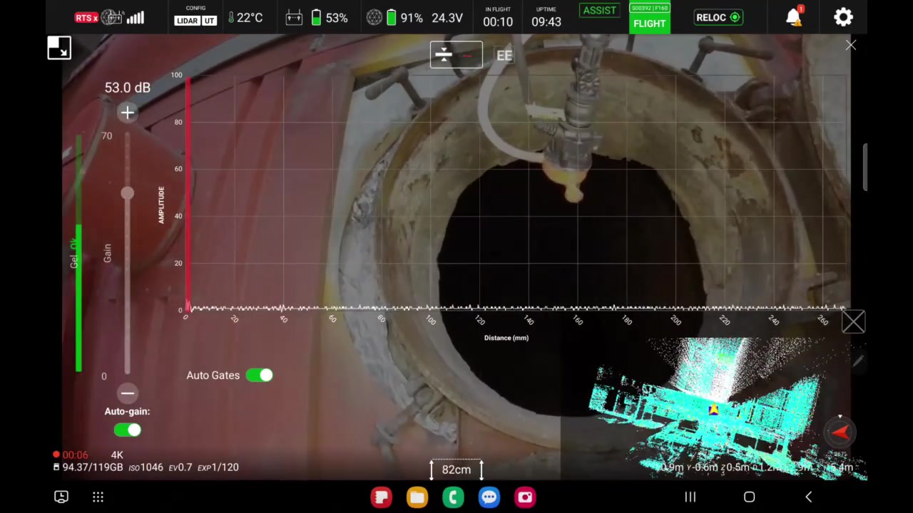Click the ISO 1046 value
Screen dimensions: 913x513
146,467
